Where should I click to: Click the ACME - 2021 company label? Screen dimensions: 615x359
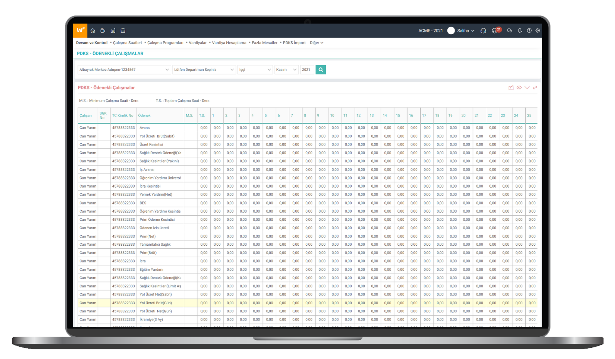point(430,30)
